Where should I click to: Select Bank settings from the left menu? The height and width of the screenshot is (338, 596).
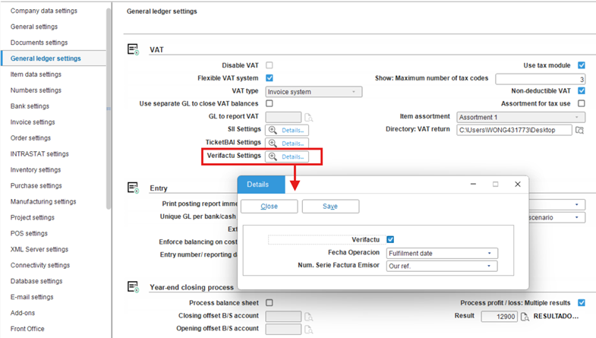click(30, 106)
